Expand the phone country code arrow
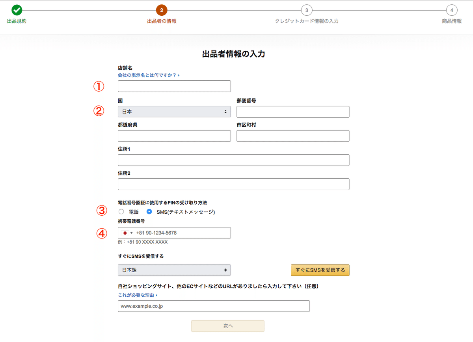The width and height of the screenshot is (473, 342). tap(132, 233)
